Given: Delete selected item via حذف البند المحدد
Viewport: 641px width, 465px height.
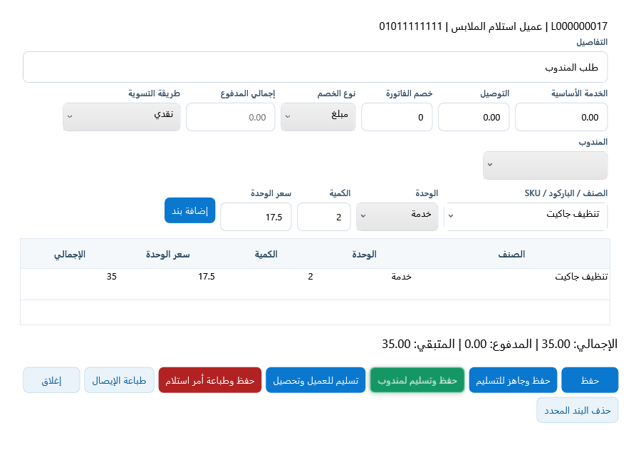Looking at the screenshot, I should coord(577,410).
